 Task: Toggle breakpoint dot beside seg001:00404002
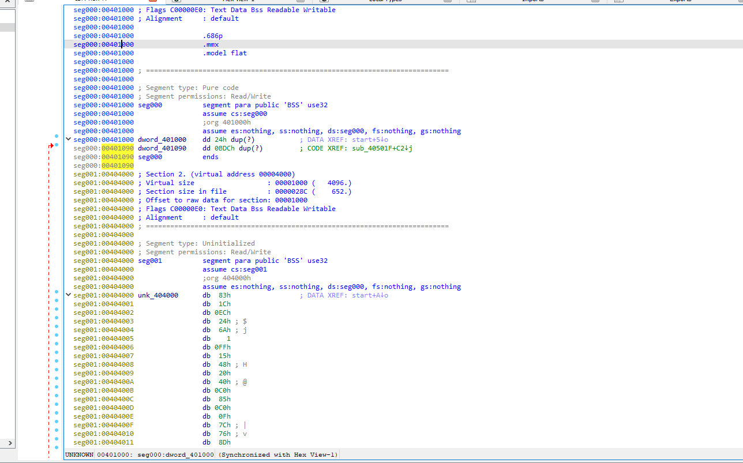click(57, 309)
